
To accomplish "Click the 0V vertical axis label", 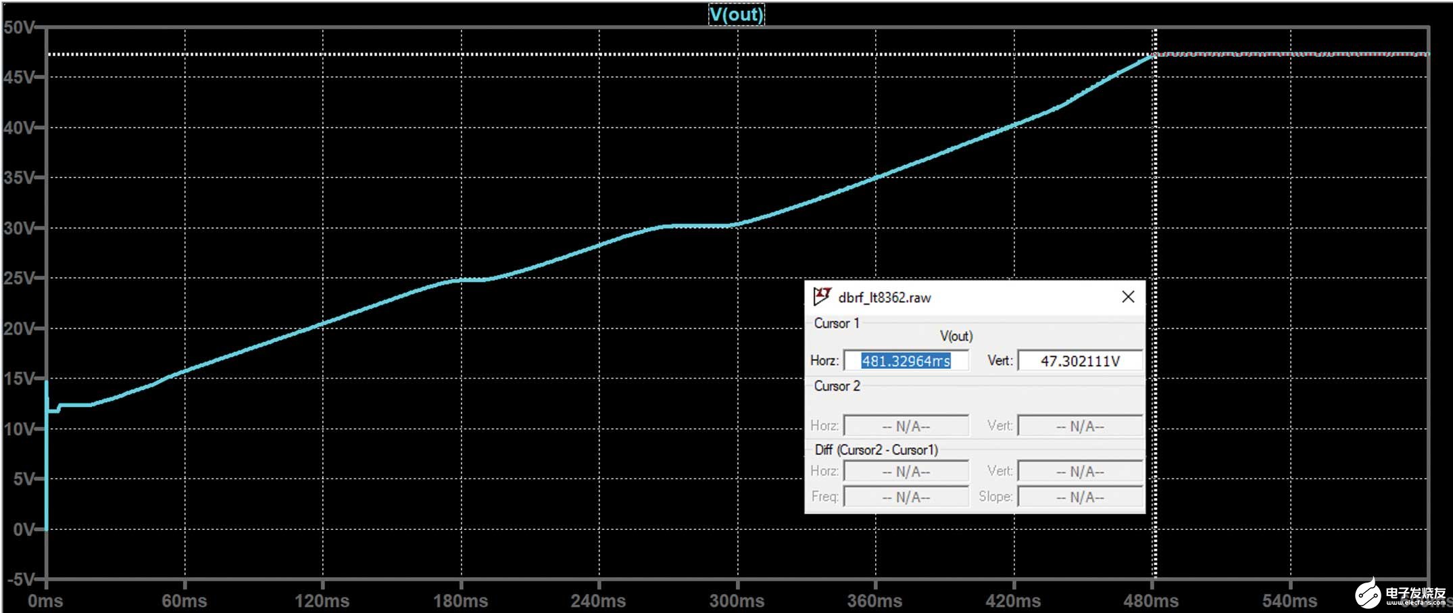I will point(24,529).
